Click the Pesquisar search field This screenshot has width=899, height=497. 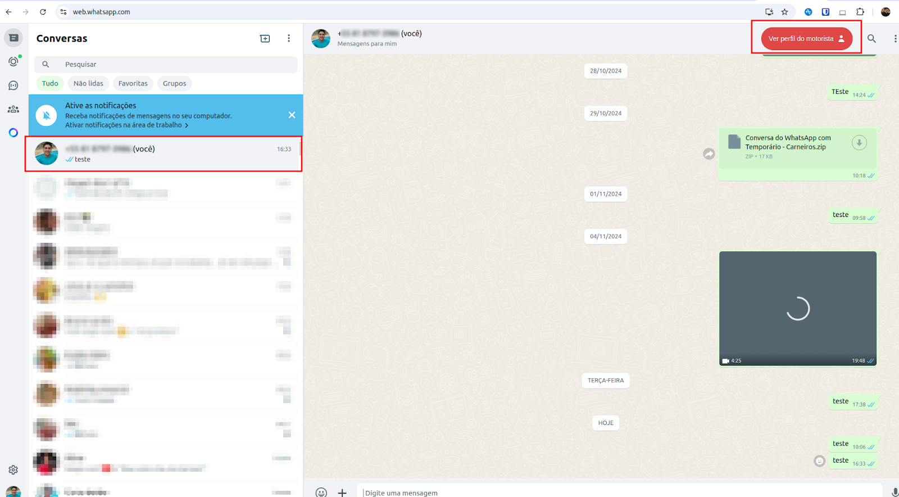tap(169, 64)
